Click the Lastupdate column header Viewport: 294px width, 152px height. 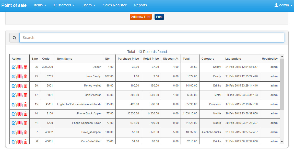(233, 59)
